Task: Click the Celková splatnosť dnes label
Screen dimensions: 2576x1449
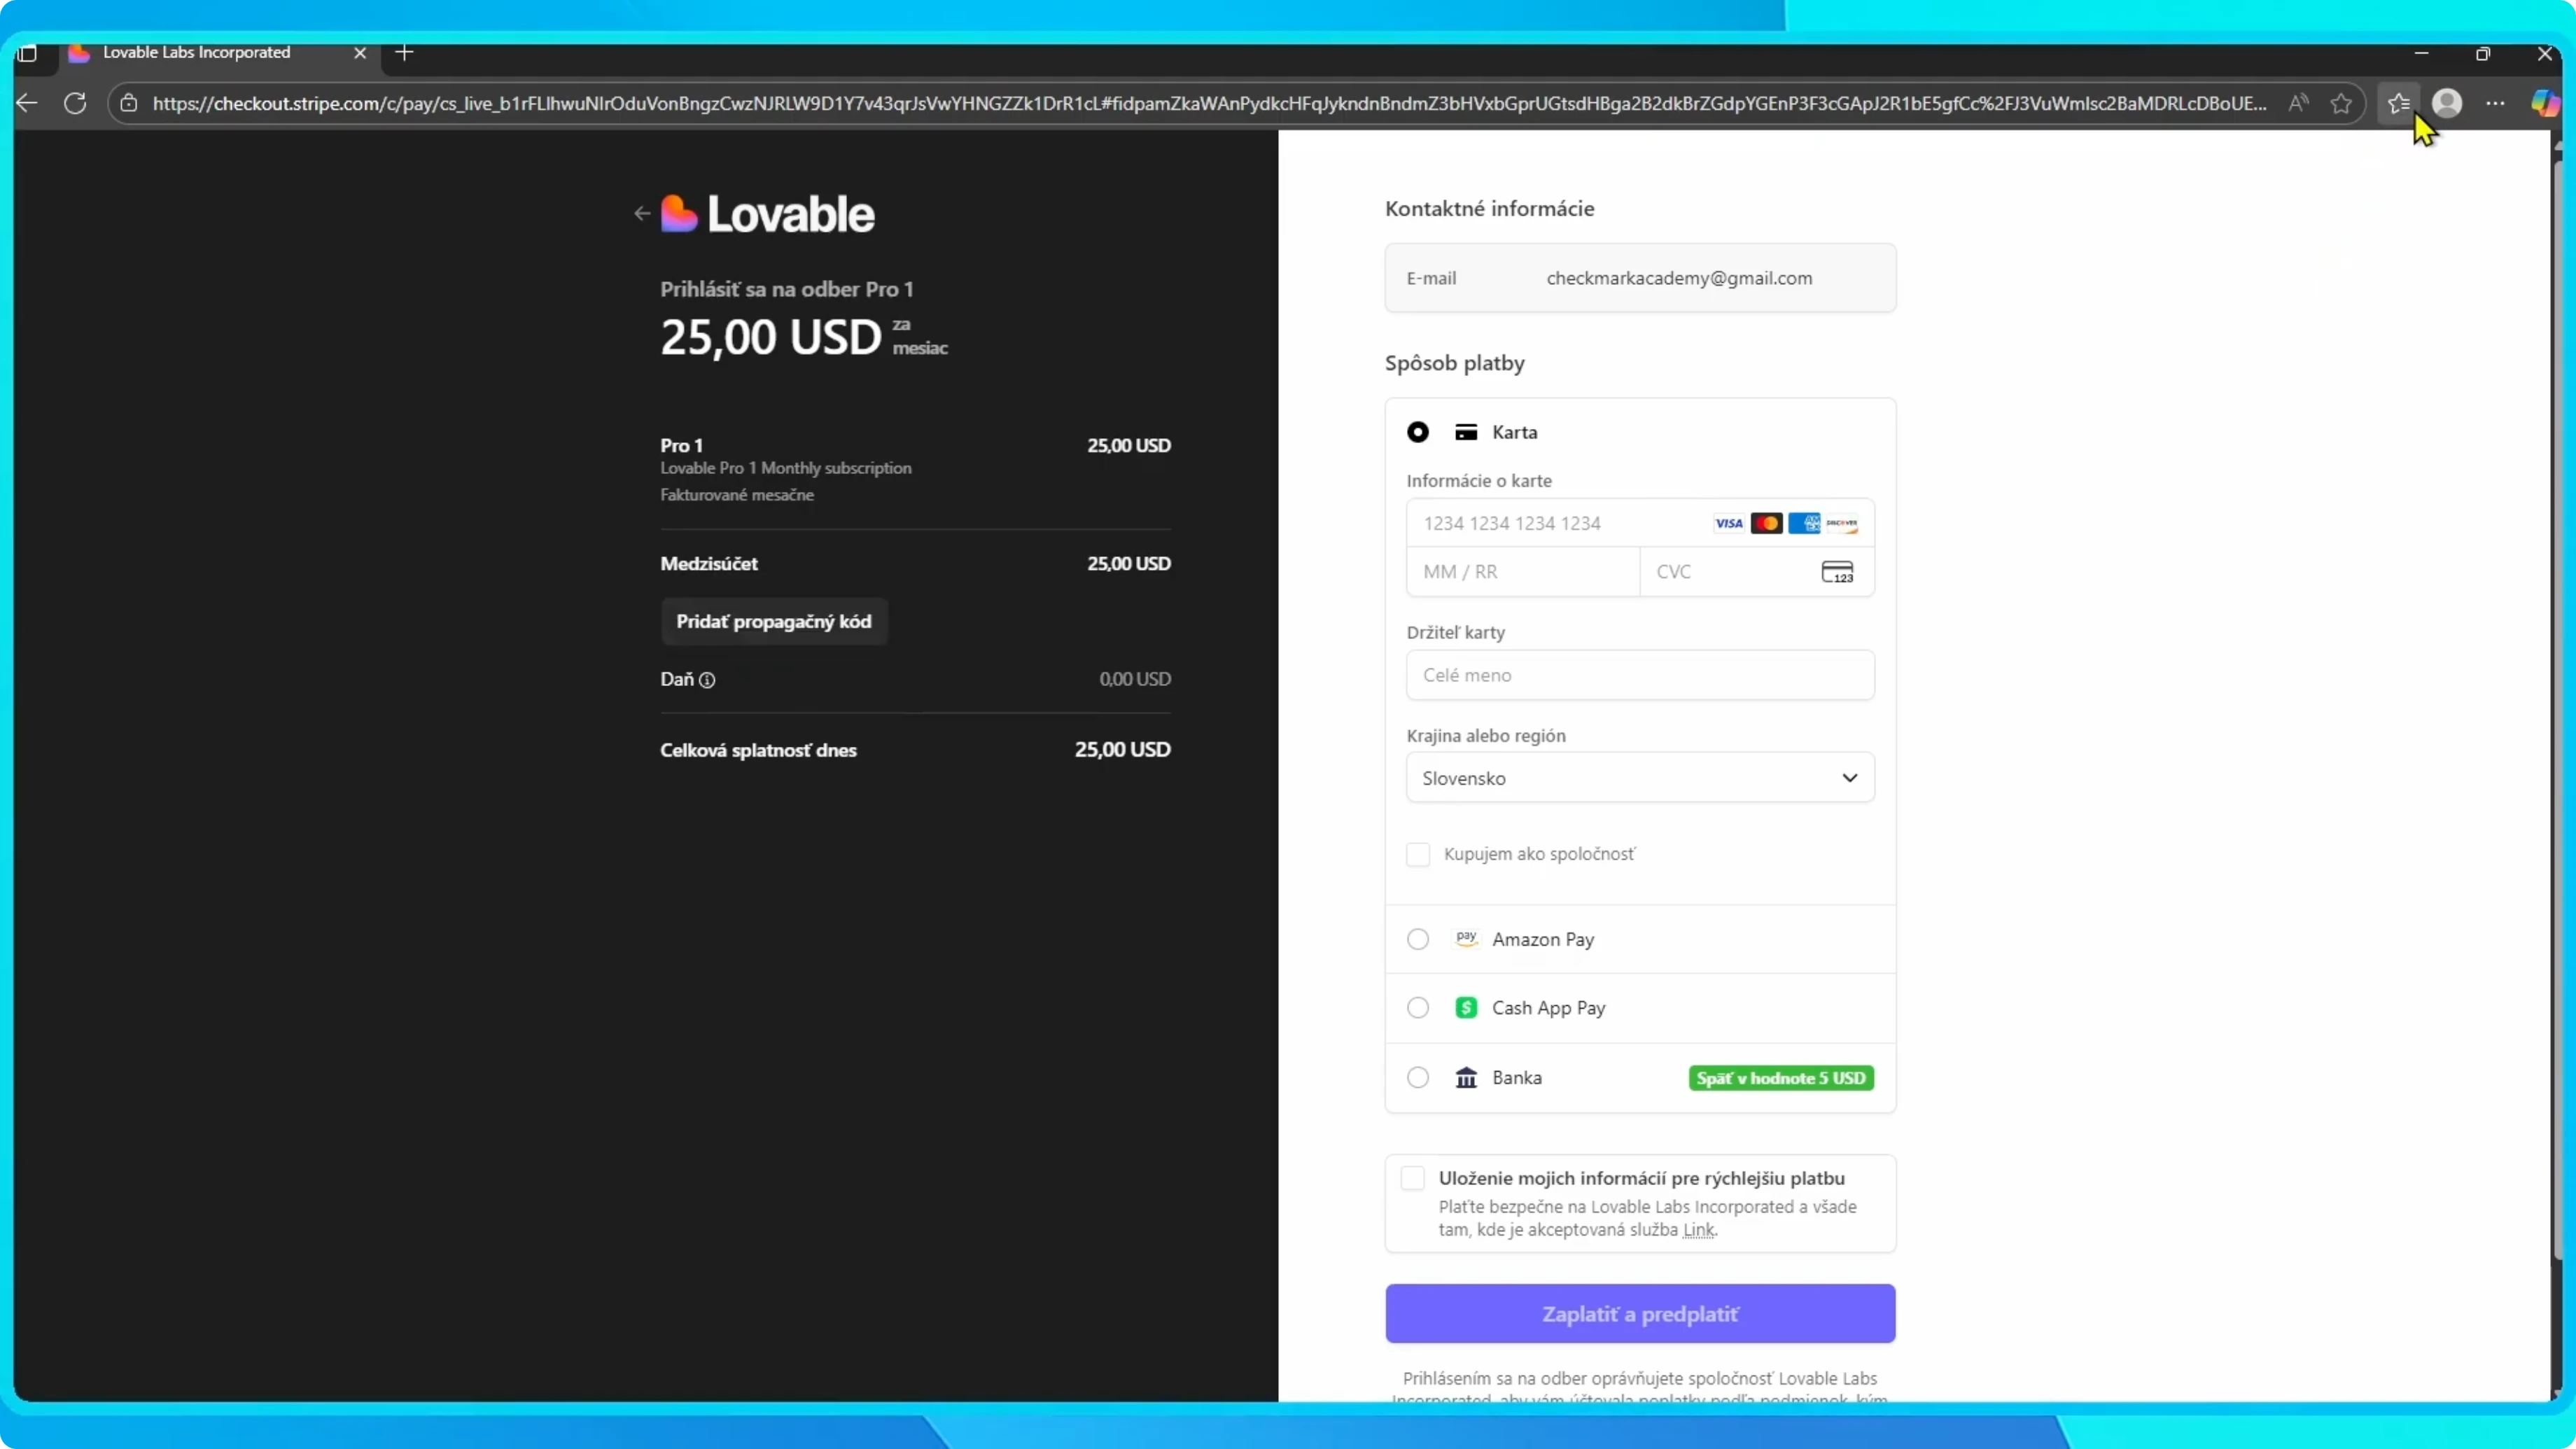Action: (758, 750)
